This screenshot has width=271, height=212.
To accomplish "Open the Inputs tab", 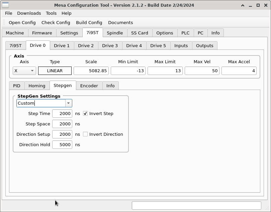I will (181, 45).
